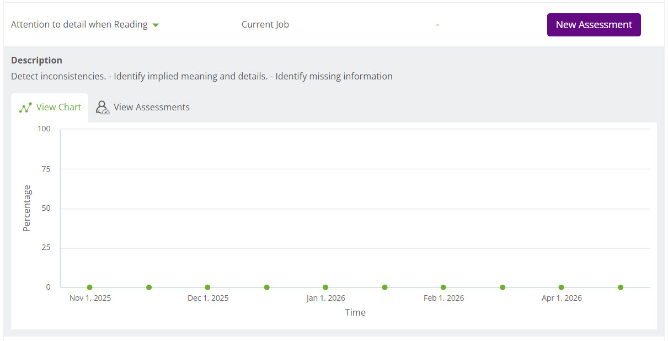Viewport: 668px width, 341px height.
Task: Click the Percentage axis label
Action: [x=27, y=208]
